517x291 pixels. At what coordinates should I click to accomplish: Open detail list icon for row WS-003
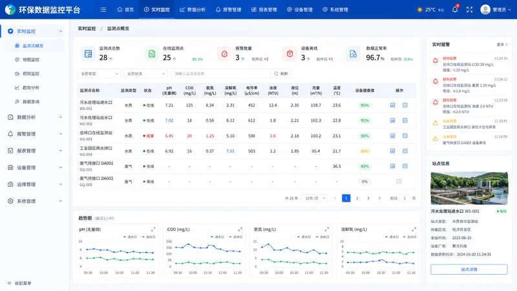(405, 136)
